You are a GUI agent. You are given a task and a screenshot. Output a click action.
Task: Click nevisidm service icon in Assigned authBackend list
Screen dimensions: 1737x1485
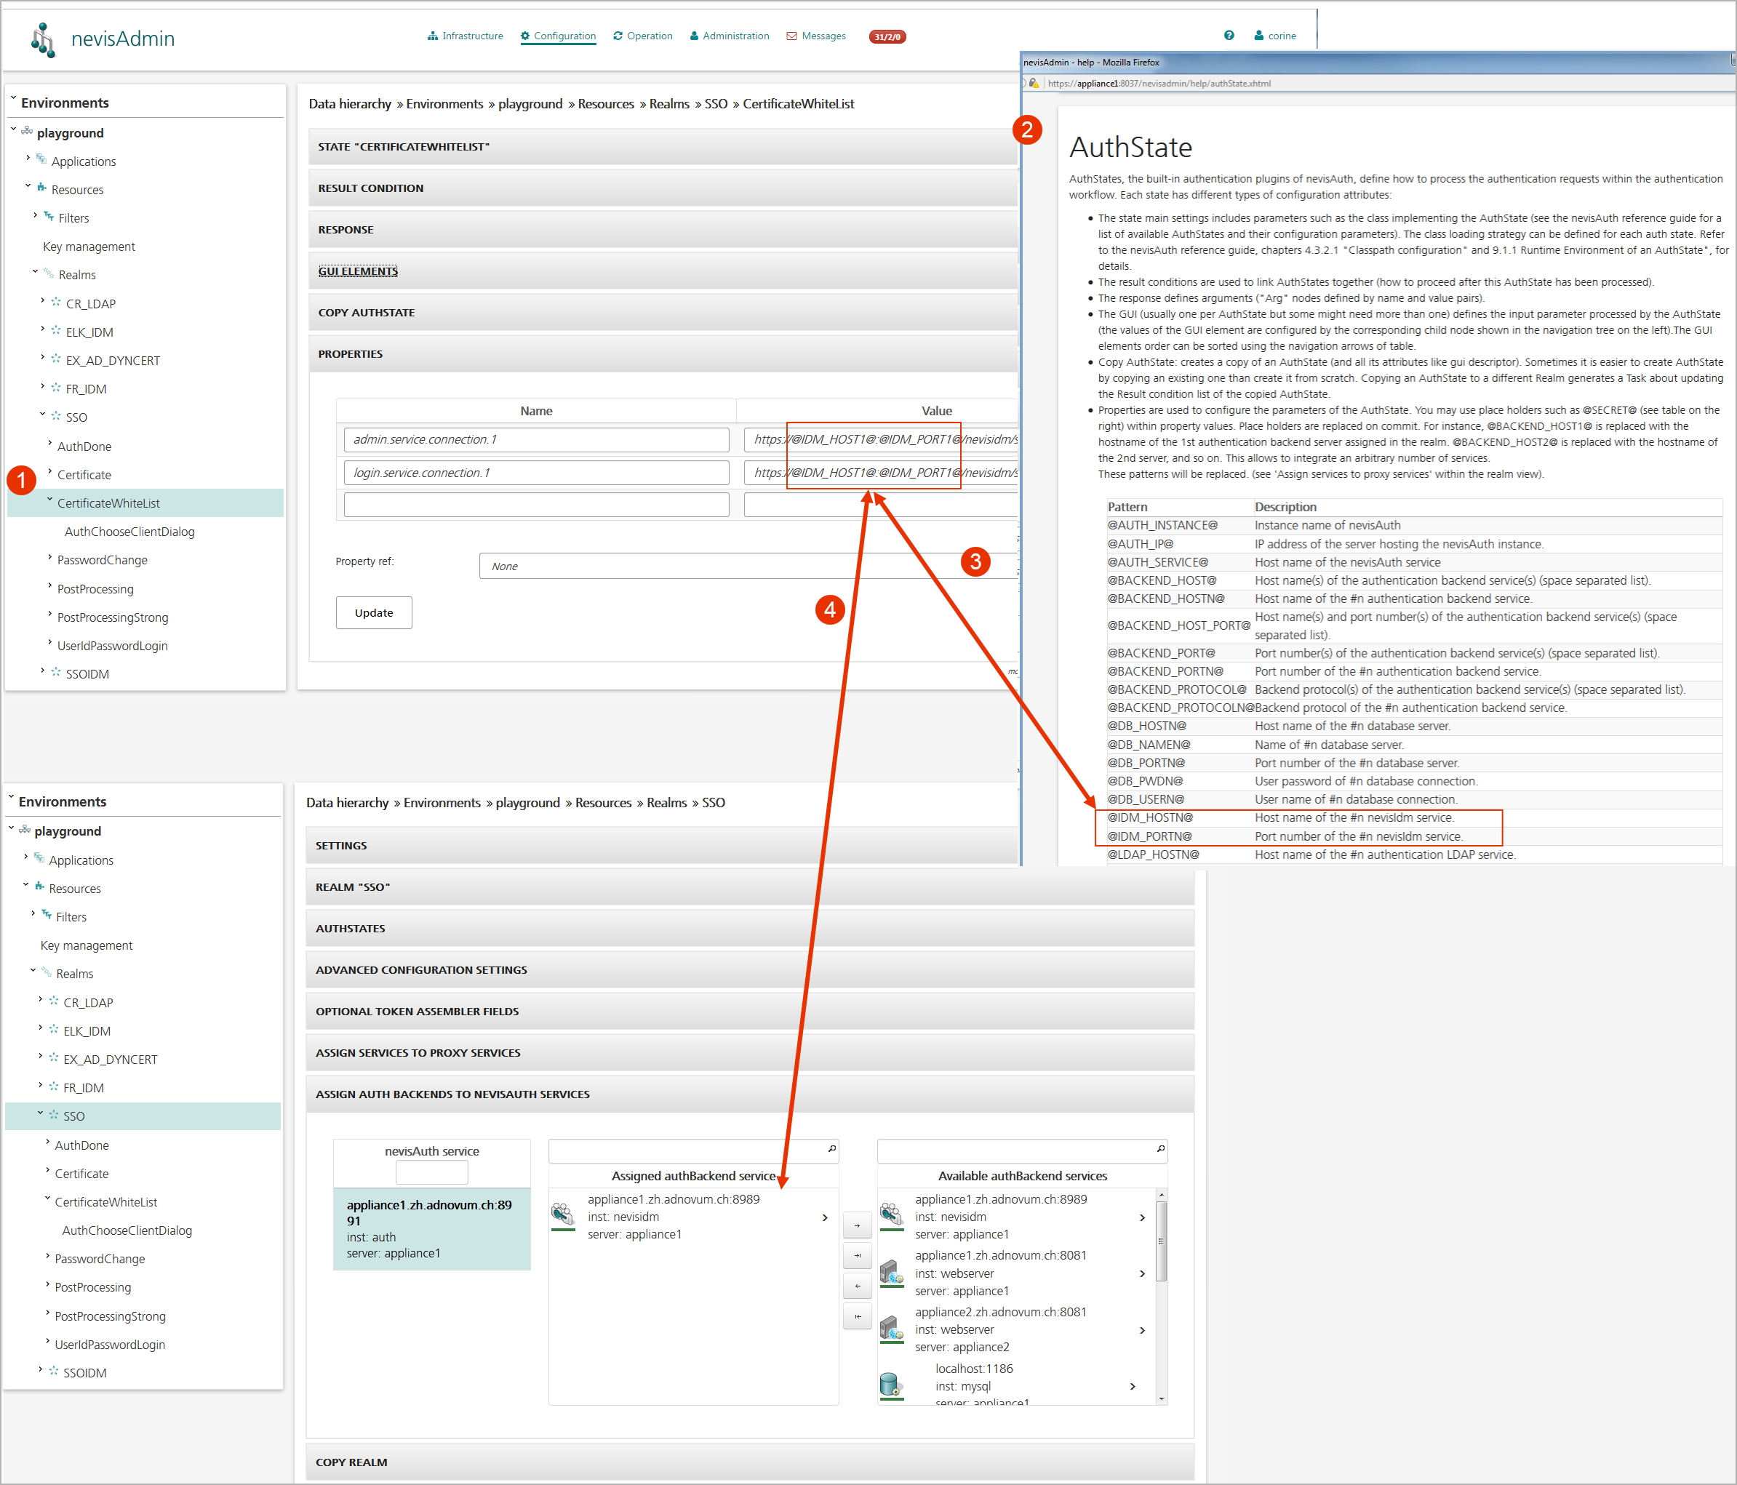(562, 1215)
